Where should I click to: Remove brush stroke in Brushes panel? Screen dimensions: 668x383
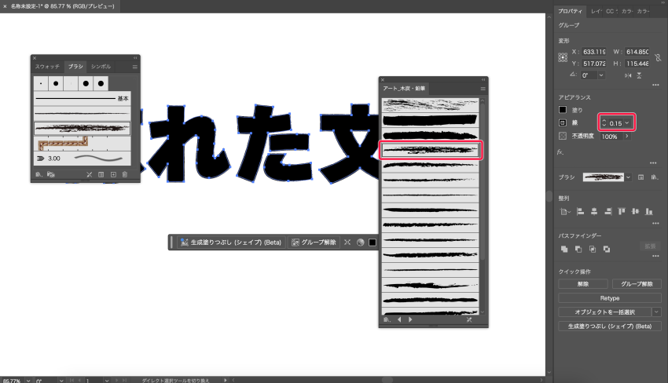(89, 174)
